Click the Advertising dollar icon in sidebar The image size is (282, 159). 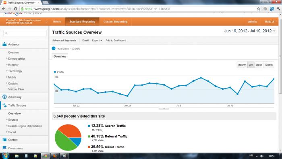(4, 97)
